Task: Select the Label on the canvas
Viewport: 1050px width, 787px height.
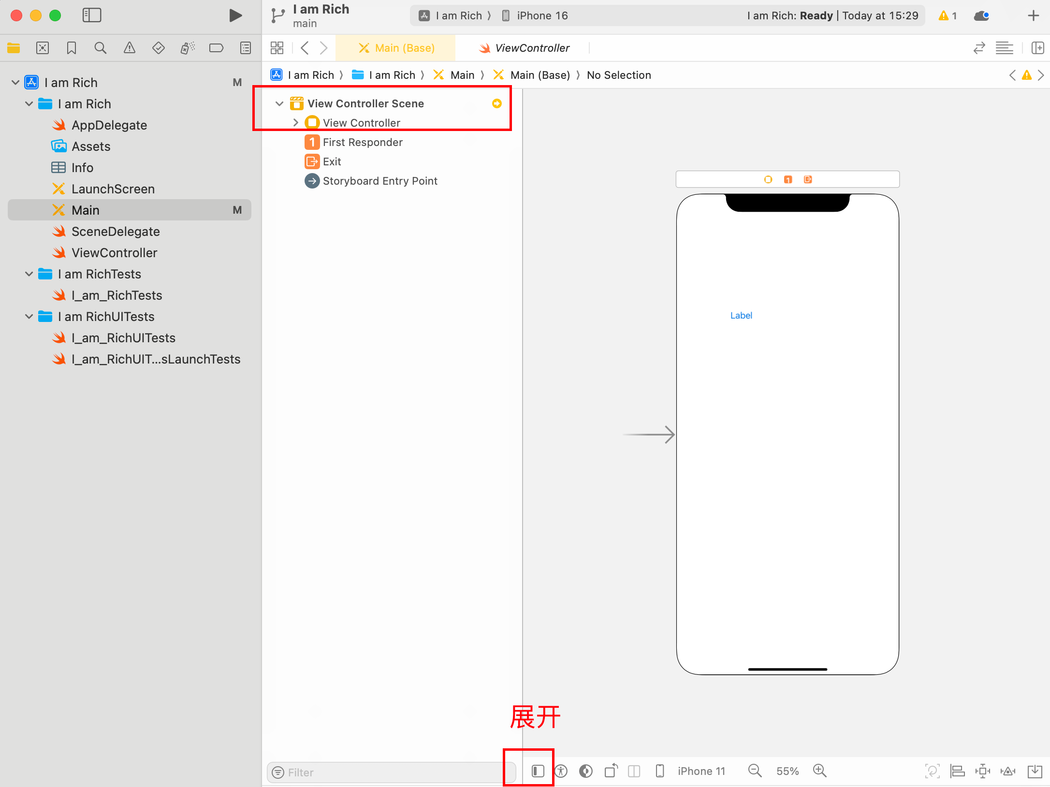Action: click(x=741, y=316)
